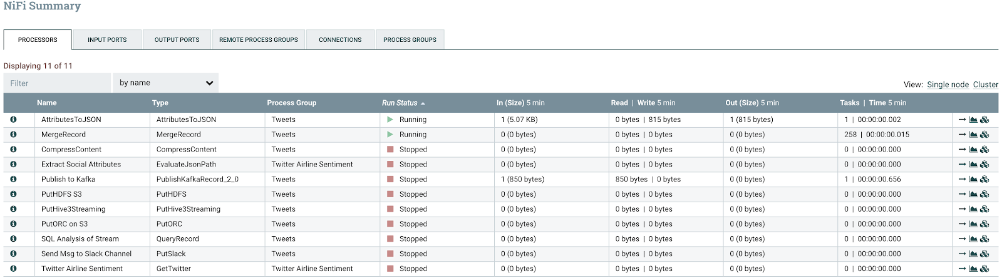
Task: Select the 'PutSlack' type cell
Action: point(171,254)
